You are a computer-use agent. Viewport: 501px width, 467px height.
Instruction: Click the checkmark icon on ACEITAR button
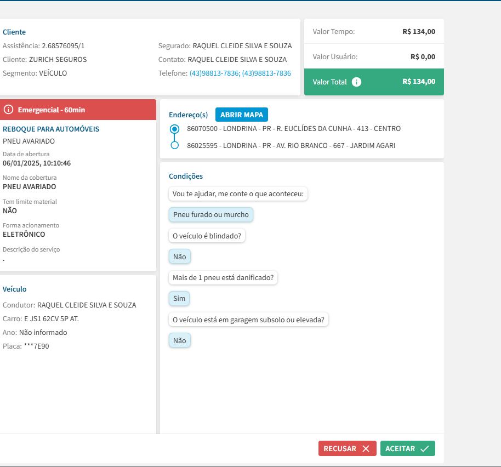click(425, 448)
